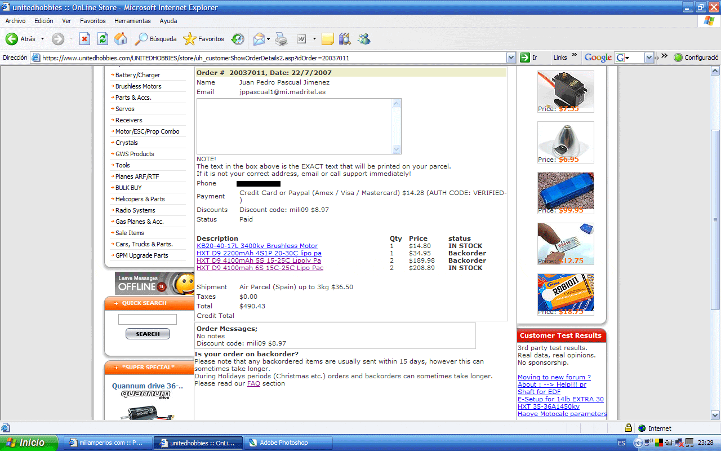The width and height of the screenshot is (721, 451).
Task: Open KB20-40-17L 3400kv Brushless Motor link
Action: tap(257, 246)
